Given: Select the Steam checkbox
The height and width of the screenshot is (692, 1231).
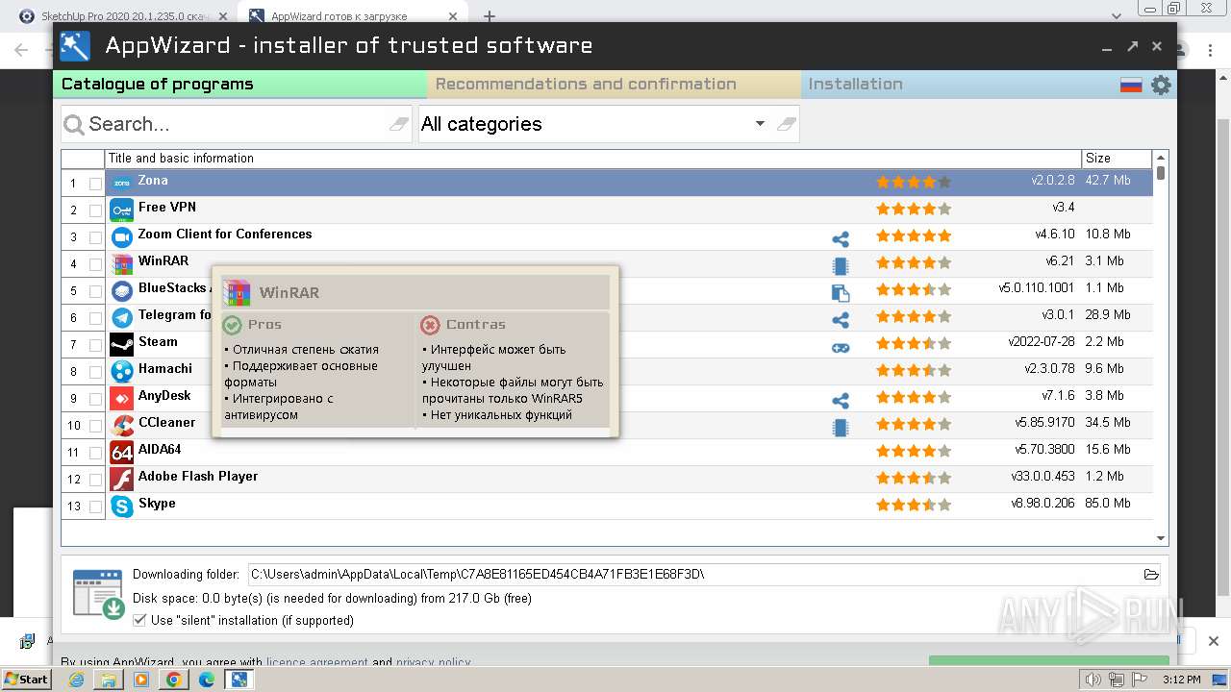Looking at the screenshot, I should (95, 345).
